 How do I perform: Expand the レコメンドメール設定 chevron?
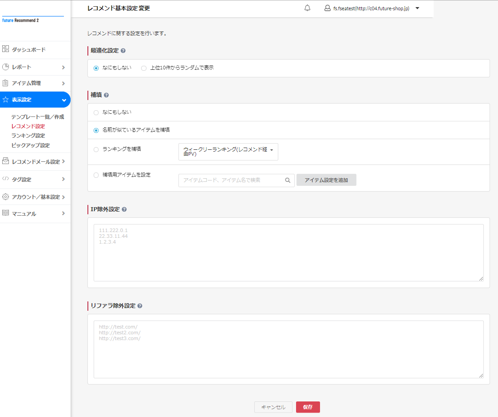pyautogui.click(x=63, y=161)
